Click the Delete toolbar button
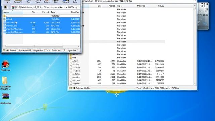215x121 pixels. coord(47,2)
